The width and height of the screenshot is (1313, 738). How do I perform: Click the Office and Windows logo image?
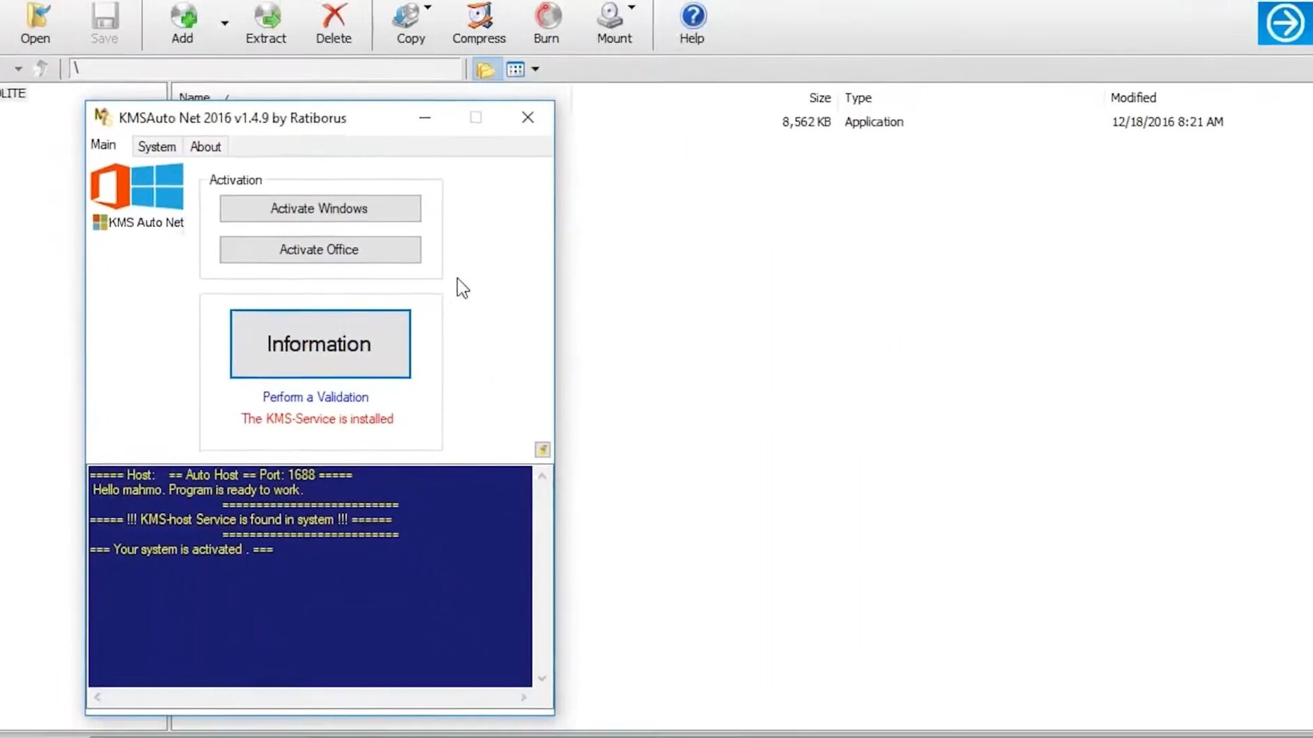click(x=137, y=186)
